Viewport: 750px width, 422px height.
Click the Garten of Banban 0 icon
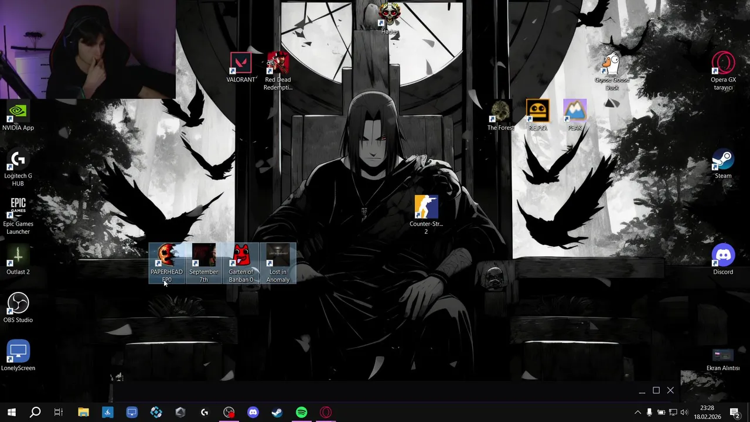[241, 263]
